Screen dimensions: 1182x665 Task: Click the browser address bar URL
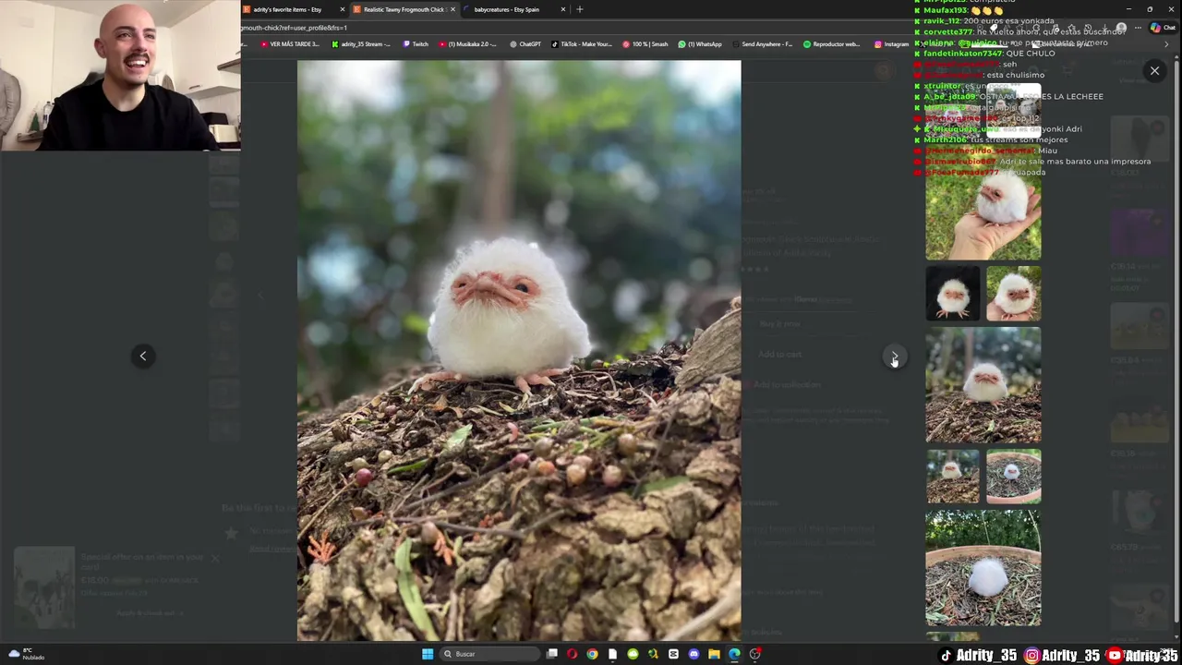point(295,28)
